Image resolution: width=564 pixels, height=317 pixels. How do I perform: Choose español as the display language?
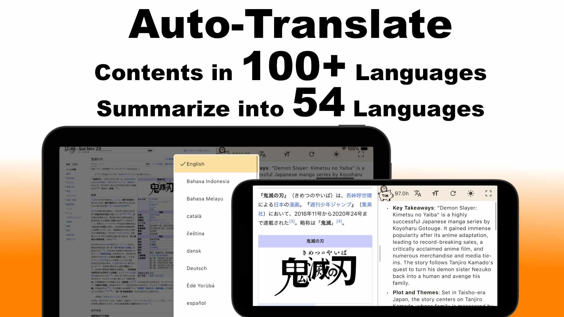[196, 303]
